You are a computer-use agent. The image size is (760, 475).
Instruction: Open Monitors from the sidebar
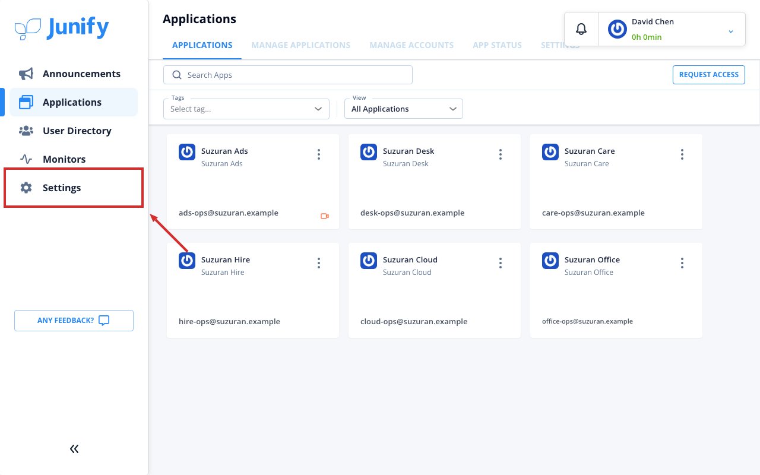pyautogui.click(x=74, y=159)
